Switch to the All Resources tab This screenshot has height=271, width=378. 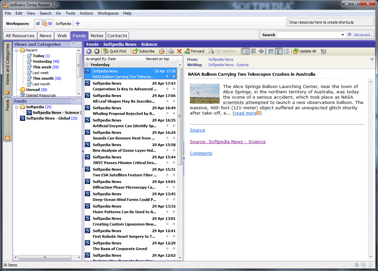click(x=20, y=36)
